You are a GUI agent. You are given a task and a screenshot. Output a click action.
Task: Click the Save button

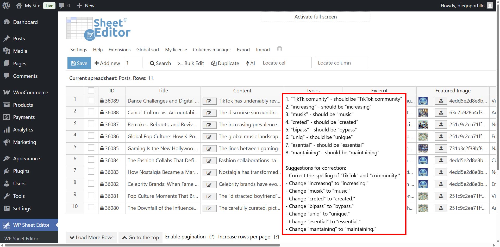pos(79,63)
